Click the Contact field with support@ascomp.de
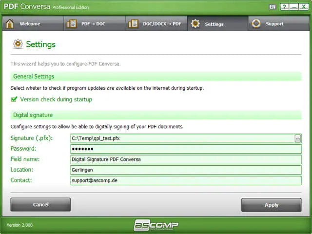 pos(186,181)
